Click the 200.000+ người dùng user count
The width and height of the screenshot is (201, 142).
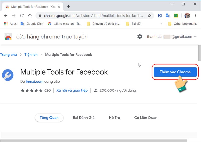[x=115, y=90]
